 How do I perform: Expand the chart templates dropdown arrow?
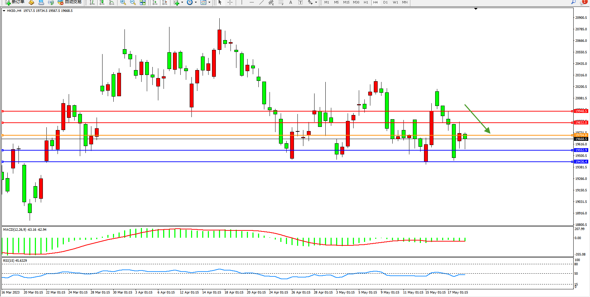point(209,2)
